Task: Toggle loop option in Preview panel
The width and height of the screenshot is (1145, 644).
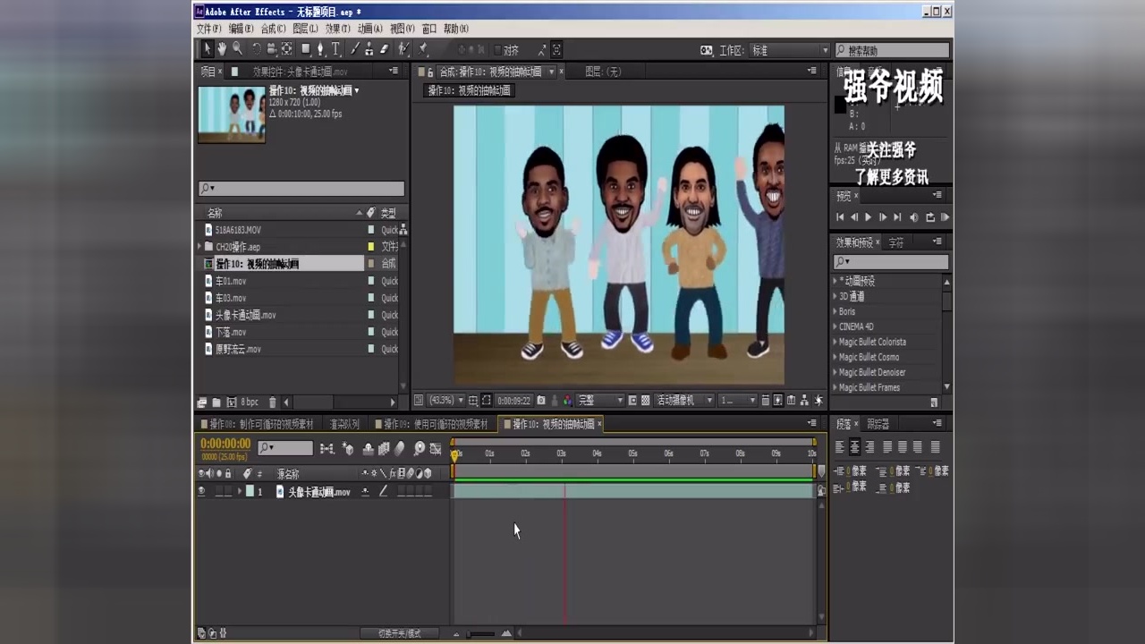Action: pyautogui.click(x=930, y=217)
